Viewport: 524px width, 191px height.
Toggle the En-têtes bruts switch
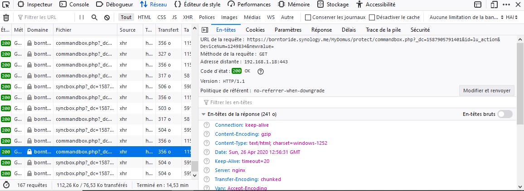(x=505, y=115)
